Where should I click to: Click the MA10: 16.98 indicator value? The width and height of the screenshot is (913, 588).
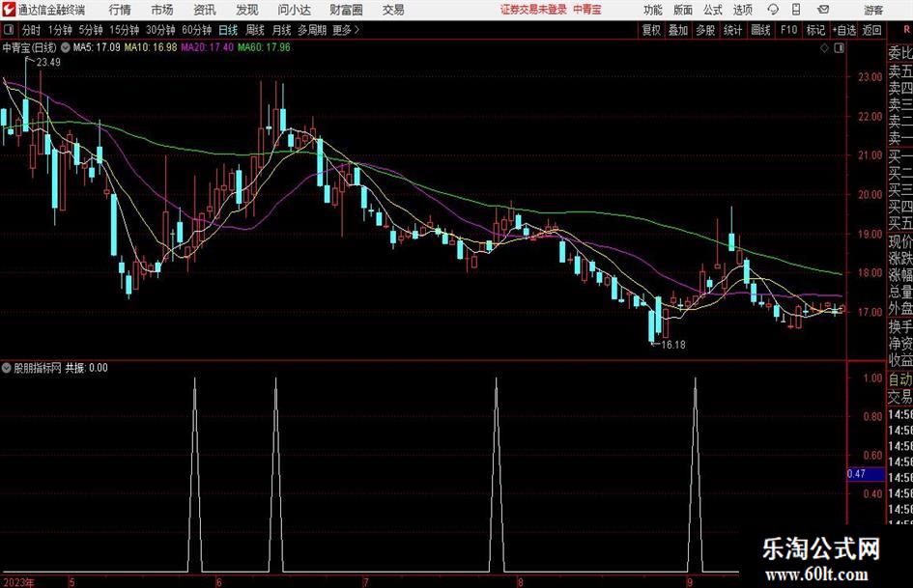coord(151,47)
